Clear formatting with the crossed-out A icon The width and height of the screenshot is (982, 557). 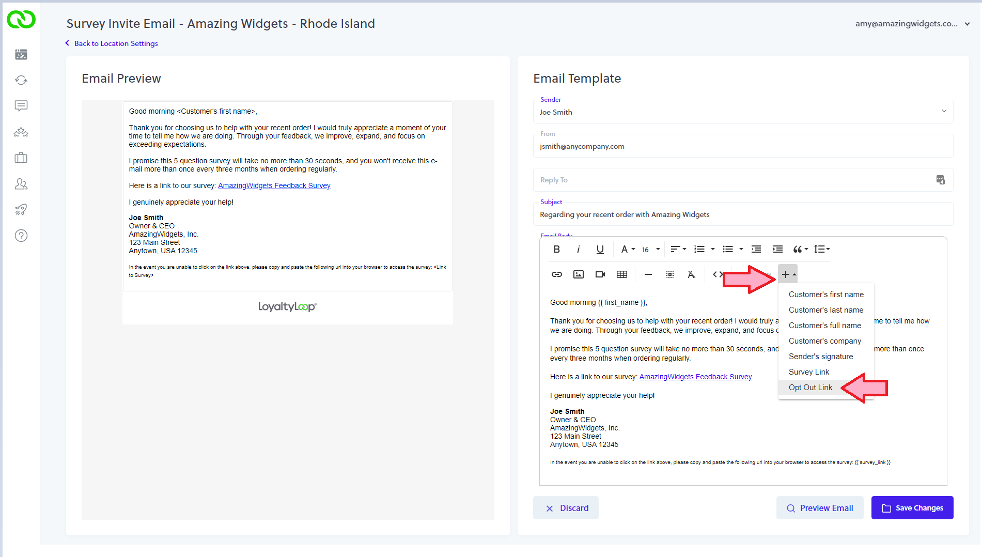click(691, 274)
